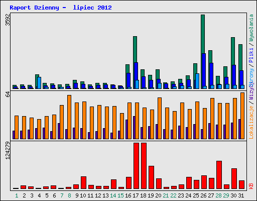Click day label '31' on the x-axis

pyautogui.click(x=241, y=195)
